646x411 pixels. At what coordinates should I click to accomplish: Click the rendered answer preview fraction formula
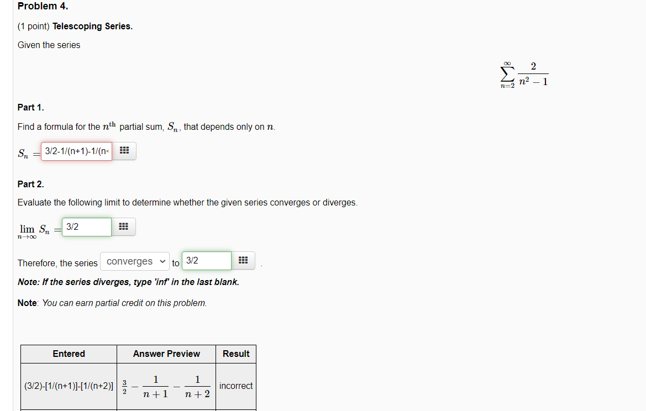(166, 386)
